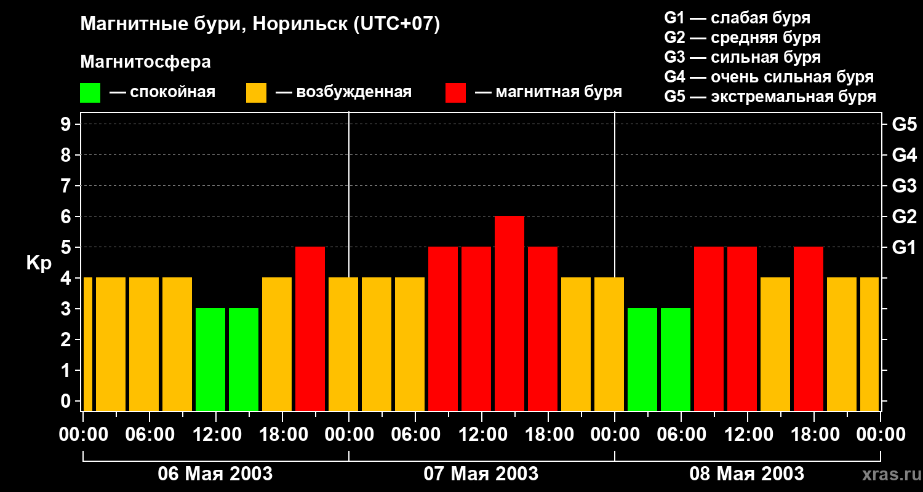The height and width of the screenshot is (492, 923).
Task: Click the '06 Мая 2003' date label
Action: point(215,474)
